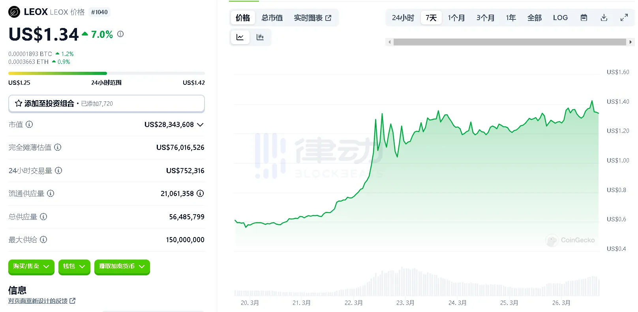Expand the market cap value chevron
This screenshot has height=312, width=638.
pos(200,125)
